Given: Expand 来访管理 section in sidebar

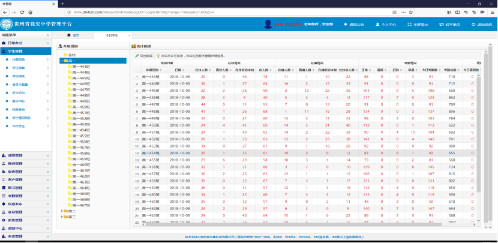Looking at the screenshot, I should pyautogui.click(x=25, y=236).
